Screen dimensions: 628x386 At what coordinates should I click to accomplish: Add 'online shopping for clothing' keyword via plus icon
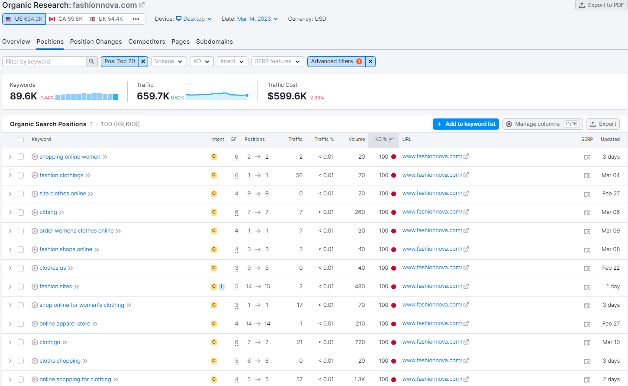(35, 380)
